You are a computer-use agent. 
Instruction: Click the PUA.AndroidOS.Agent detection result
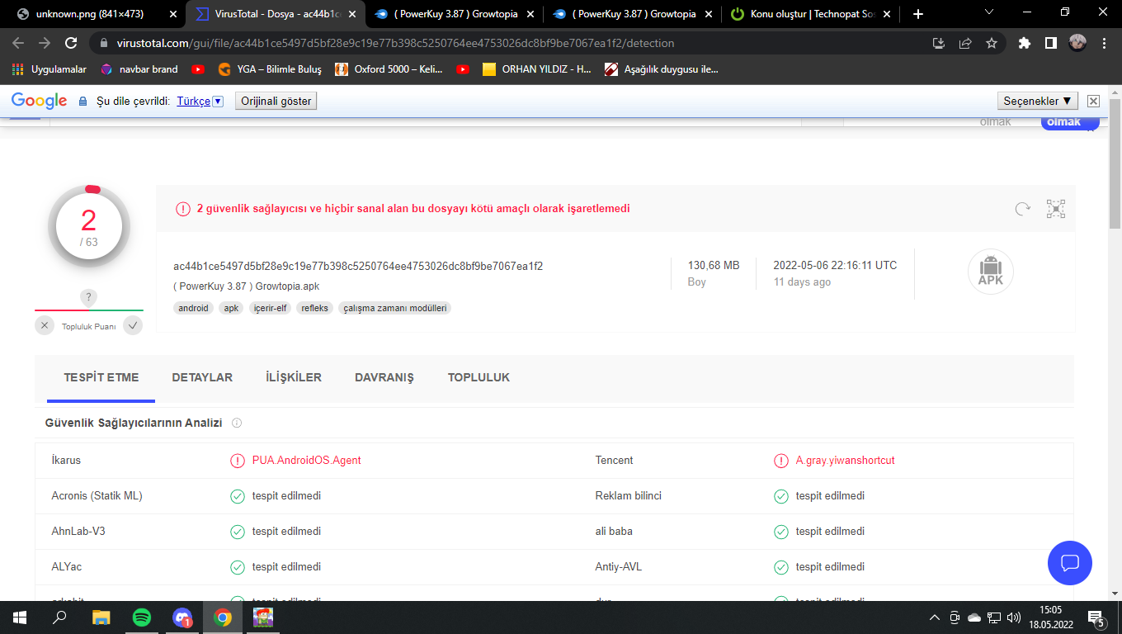tap(307, 461)
